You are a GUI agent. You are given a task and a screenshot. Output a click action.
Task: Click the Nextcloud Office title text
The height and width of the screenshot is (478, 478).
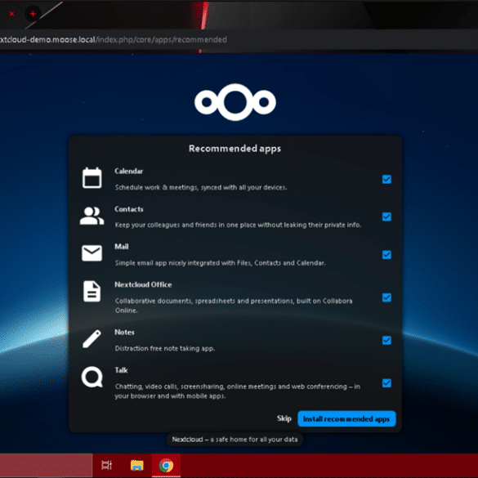(x=143, y=284)
